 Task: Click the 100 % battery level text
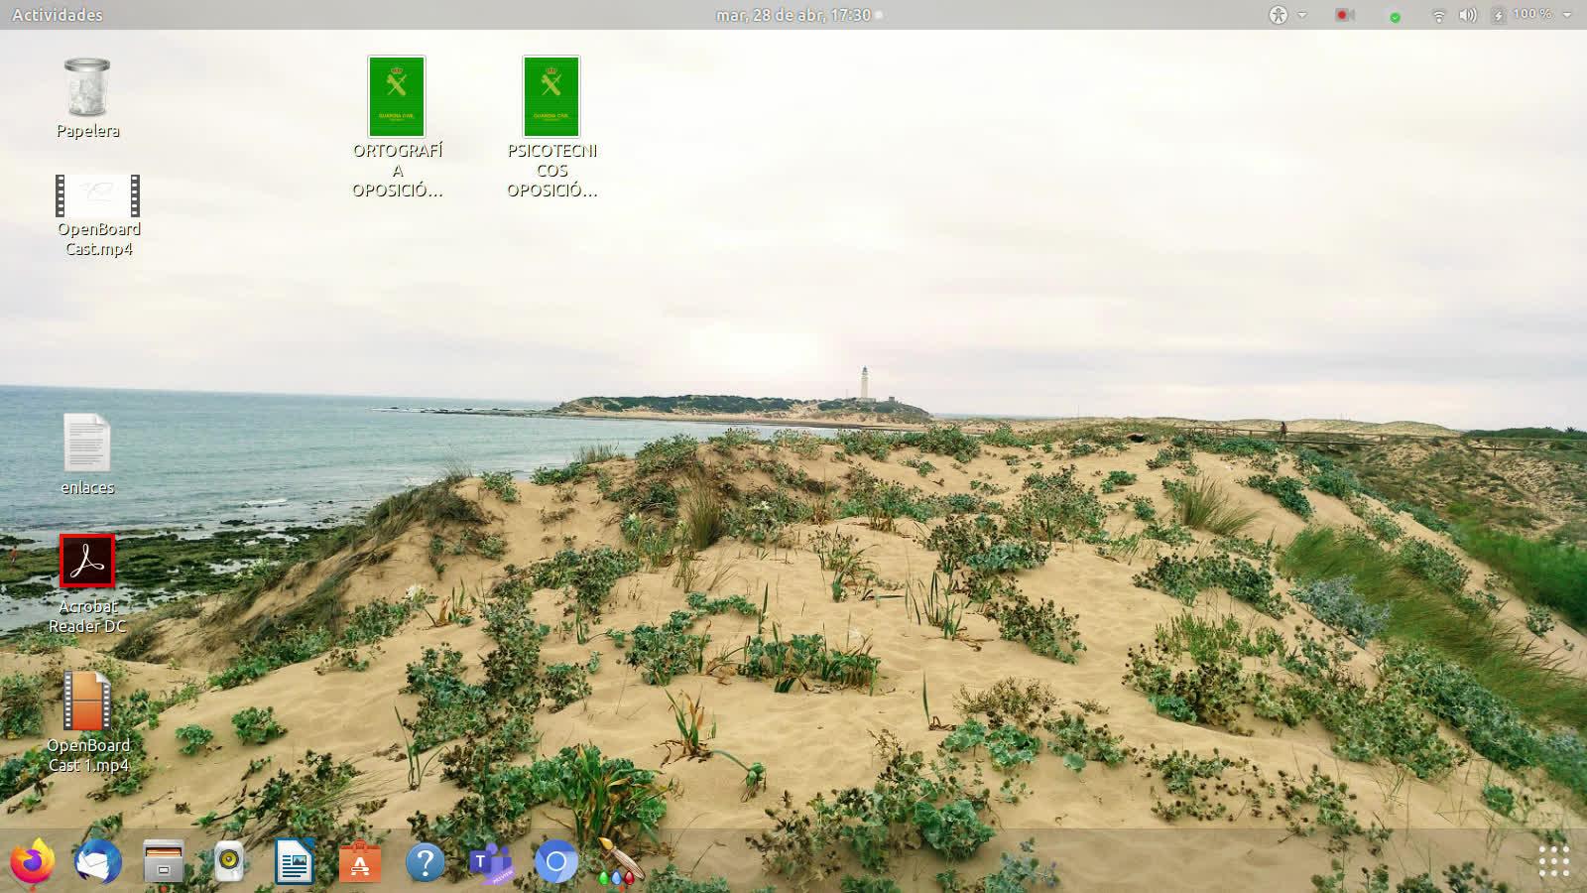click(1532, 14)
